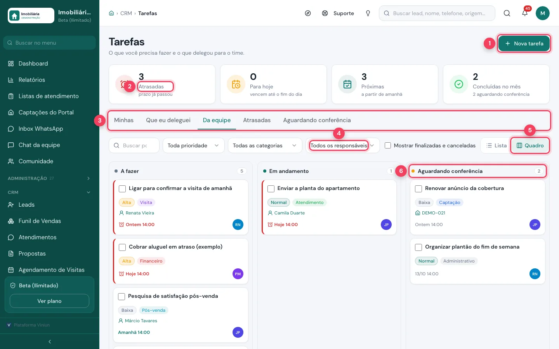The image size is (559, 349).
Task: Click the 'Nova tarefa' button
Action: [x=524, y=43]
